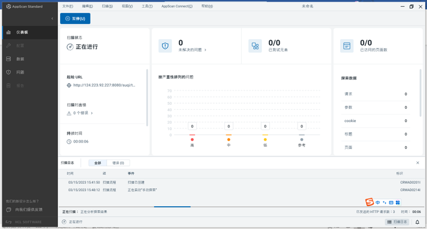The width and height of the screenshot is (427, 229).
Task: Open the Sogou soft keyboard icon
Action: tap(391, 202)
